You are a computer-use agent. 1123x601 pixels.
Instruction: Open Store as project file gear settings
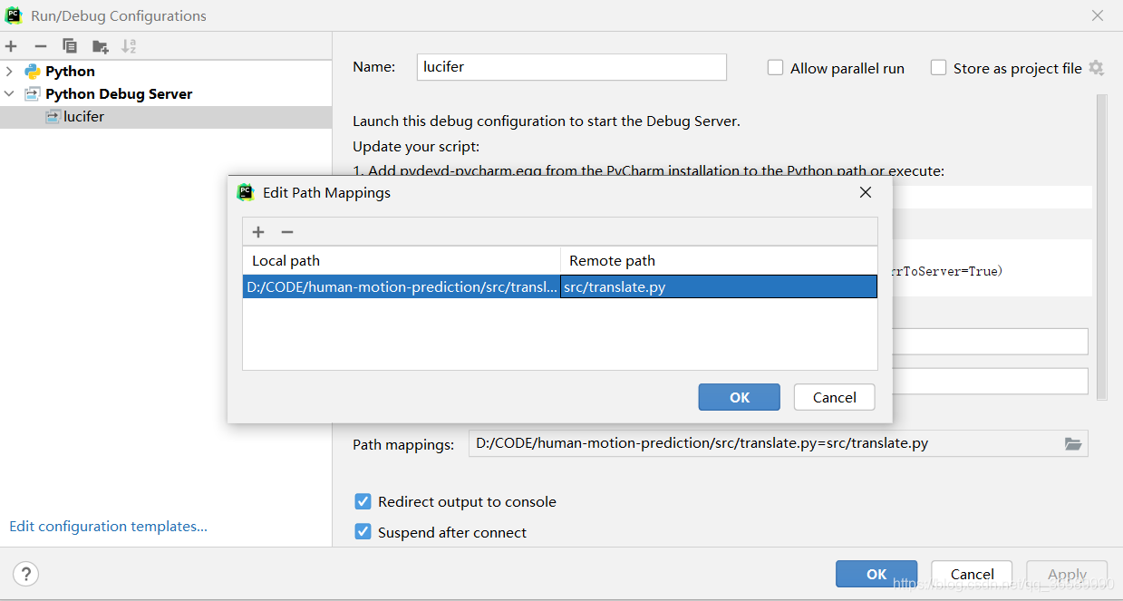pyautogui.click(x=1096, y=68)
